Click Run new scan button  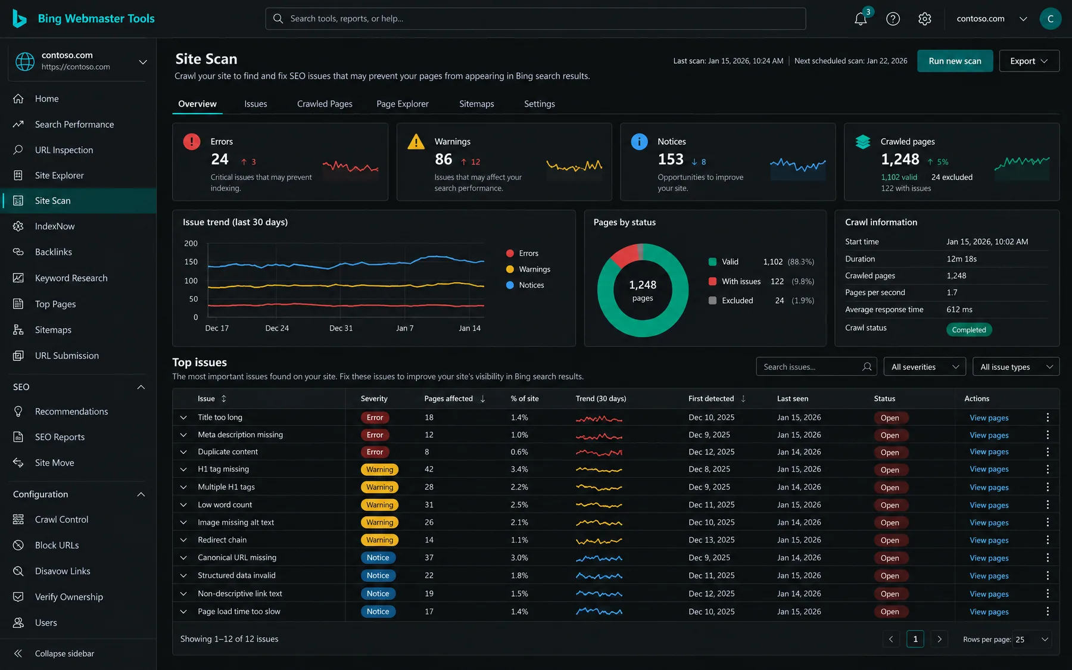pyautogui.click(x=955, y=61)
